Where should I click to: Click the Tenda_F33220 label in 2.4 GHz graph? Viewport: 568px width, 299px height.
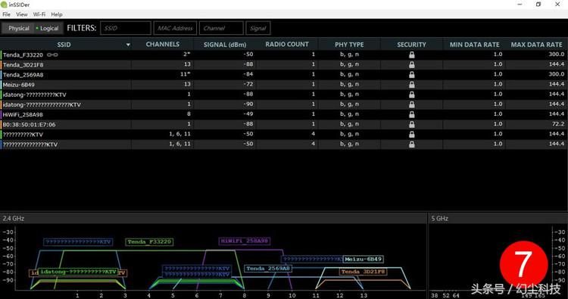point(149,241)
